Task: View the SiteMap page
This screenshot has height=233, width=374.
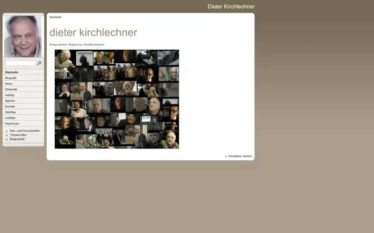Action: pyautogui.click(x=24, y=112)
